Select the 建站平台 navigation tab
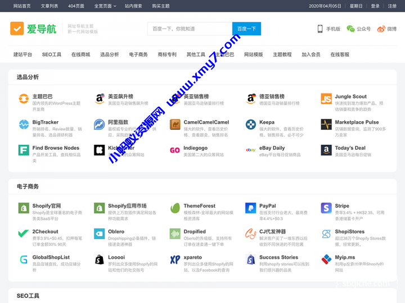 pos(22,54)
